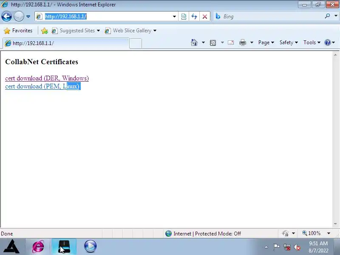Click the Add to Favorites Bar icon
The image size is (340, 255).
(45, 31)
